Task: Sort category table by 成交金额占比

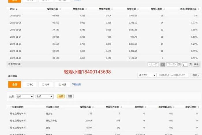Action: (x=174, y=107)
